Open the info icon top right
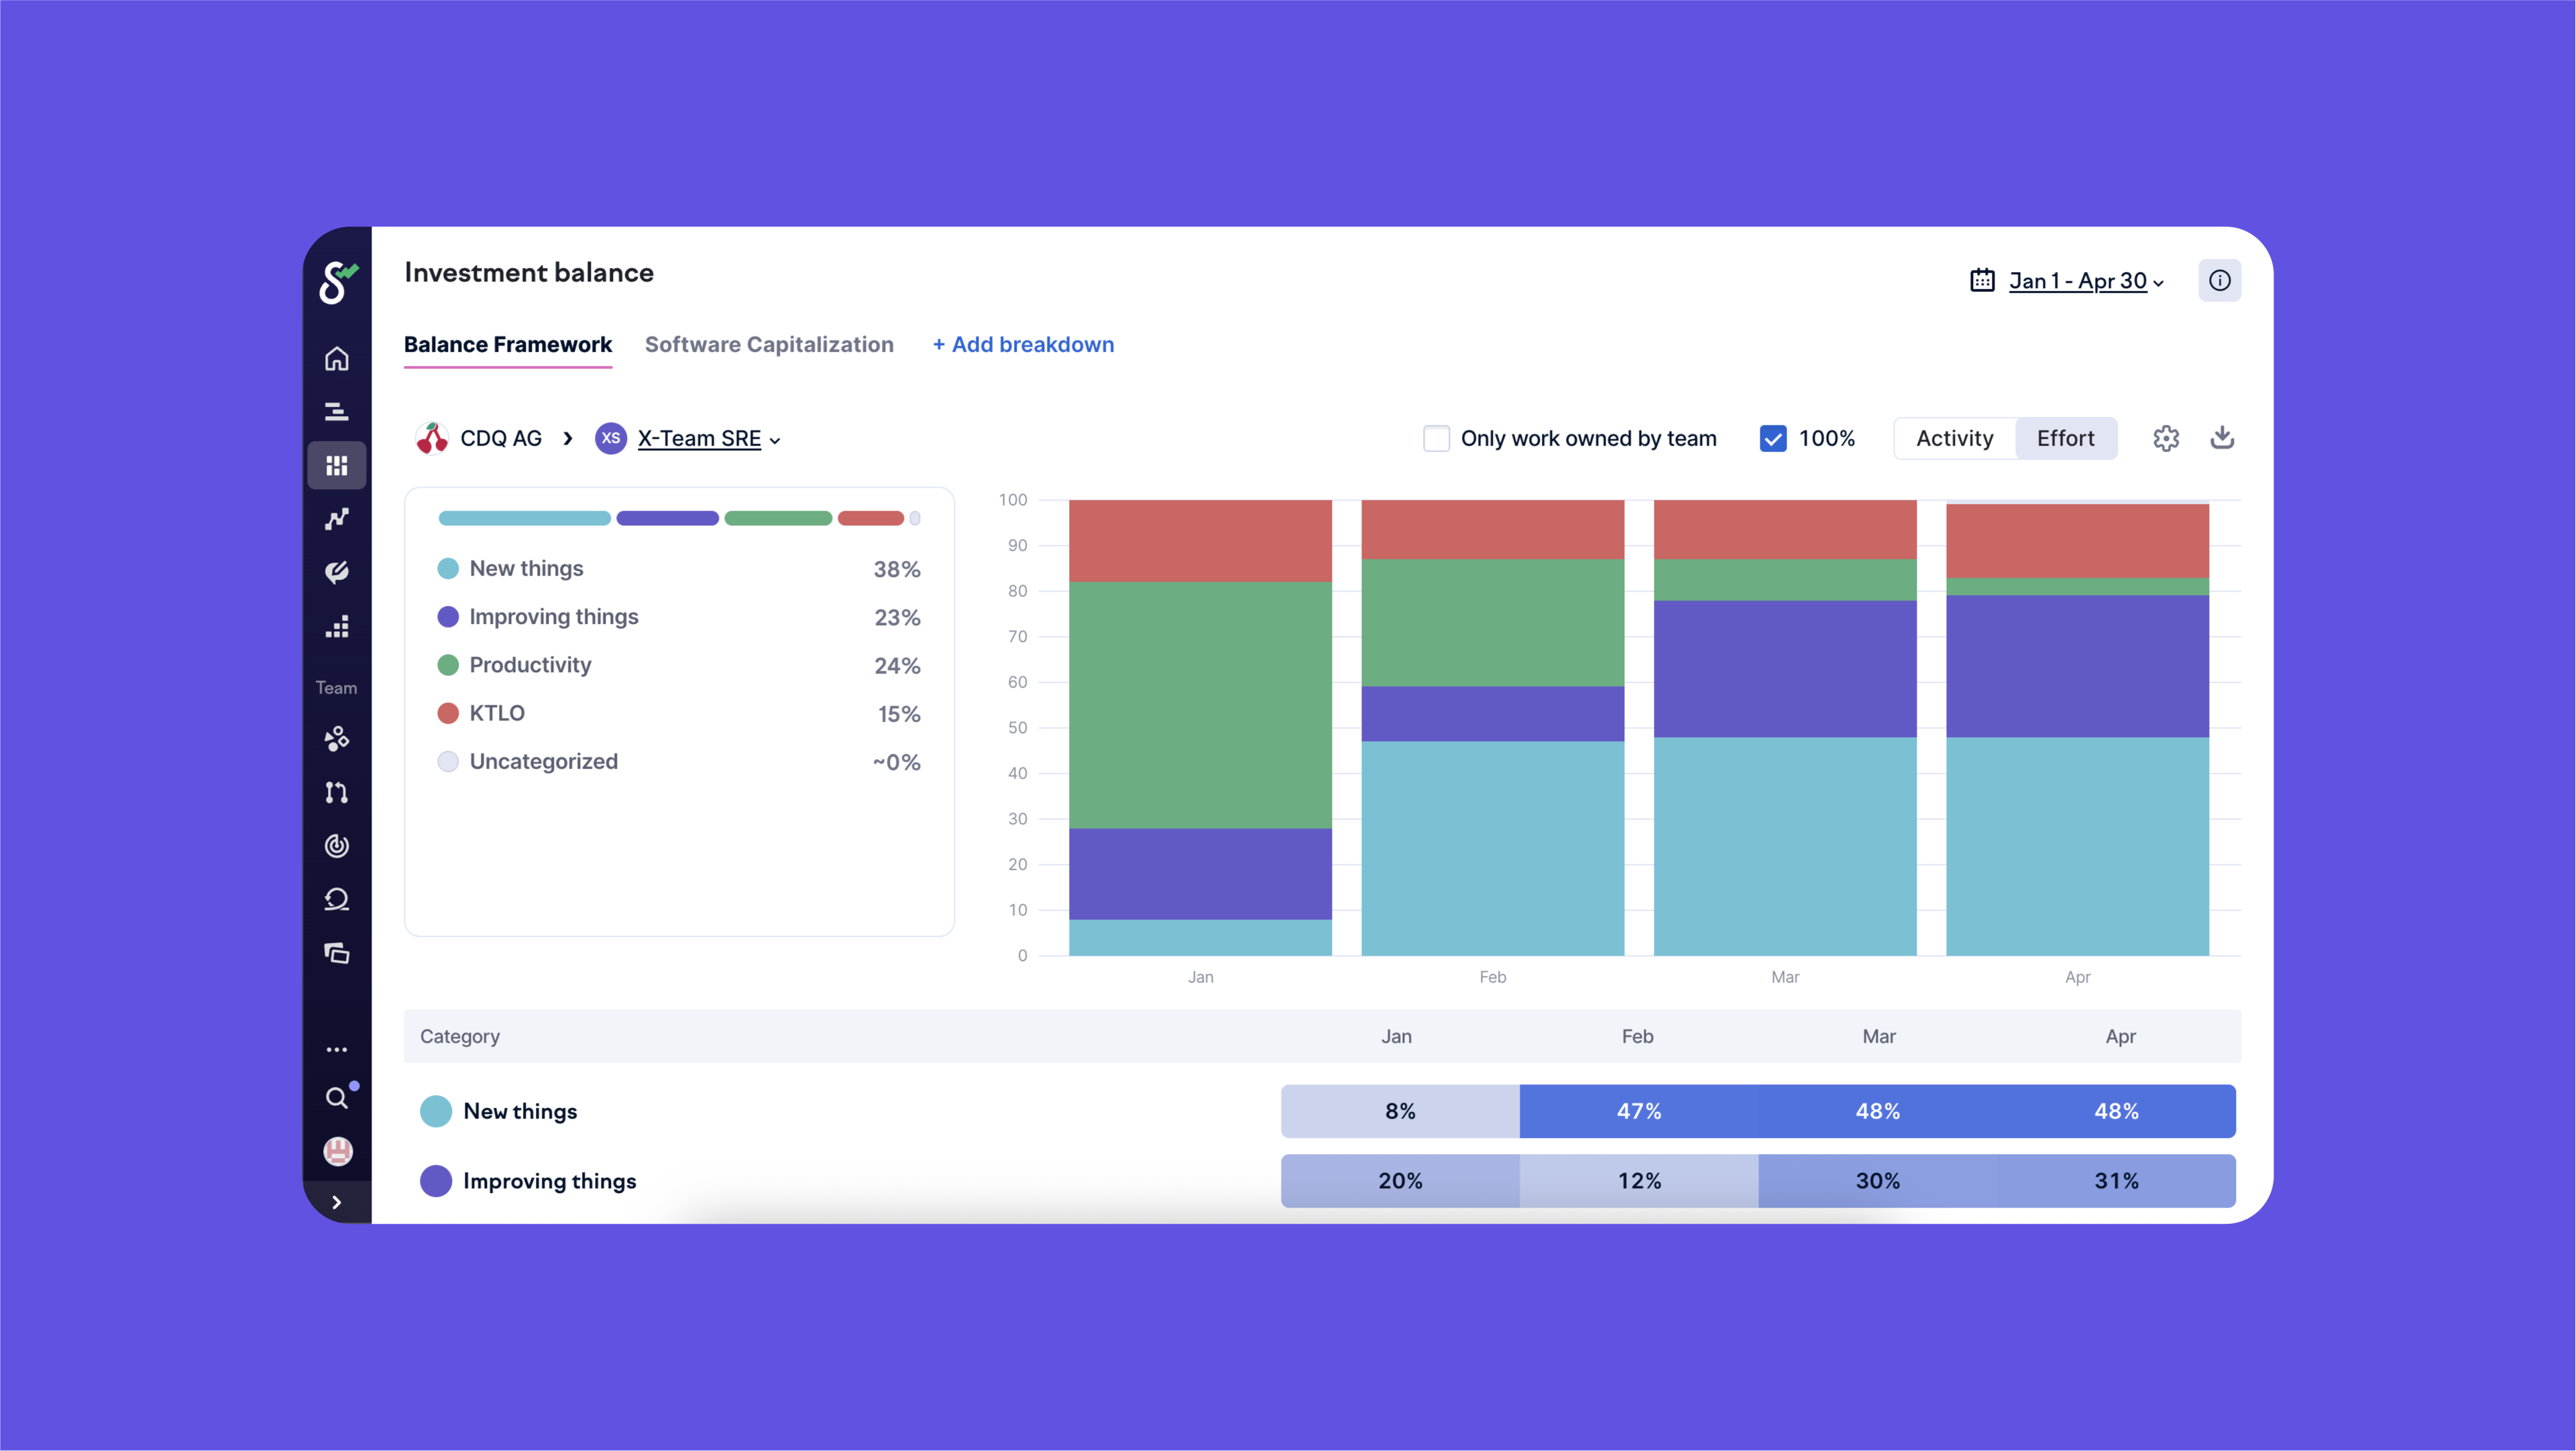Image resolution: width=2576 pixels, height=1451 pixels. (2219, 281)
